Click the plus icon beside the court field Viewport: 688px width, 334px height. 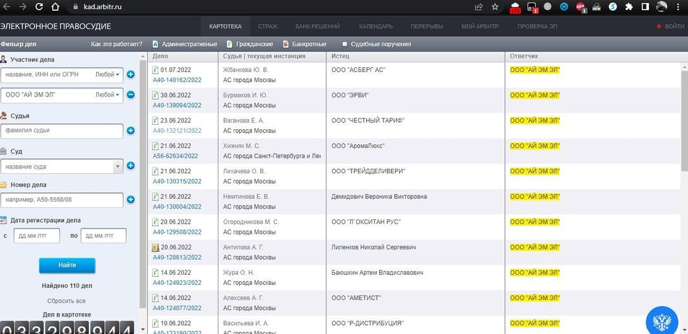point(131,166)
